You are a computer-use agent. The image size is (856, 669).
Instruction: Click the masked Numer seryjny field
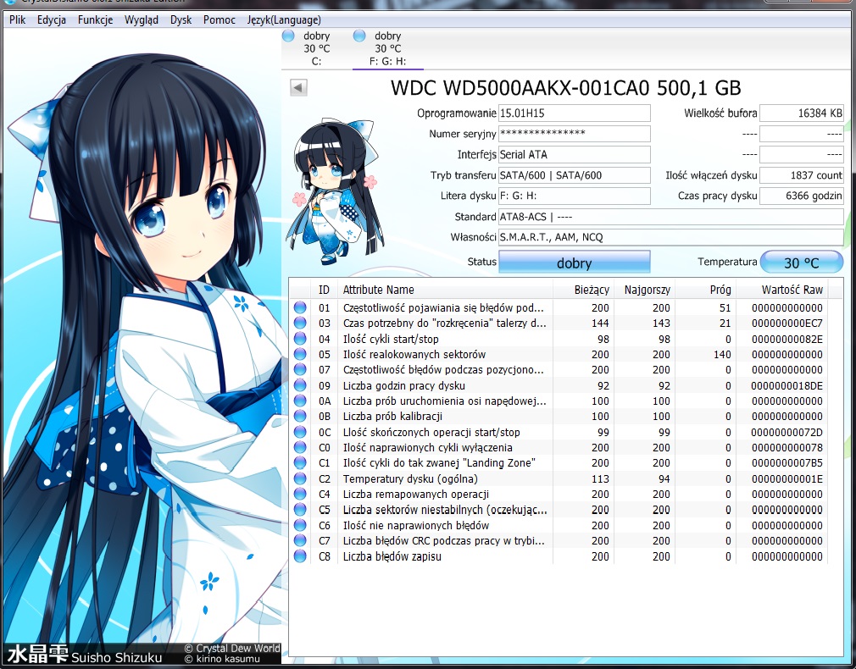(575, 134)
